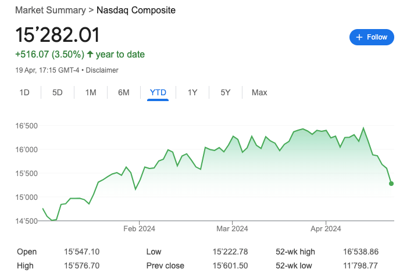Click the Apr 2024 axis label
This screenshot has width=414, height=276.
point(325,228)
